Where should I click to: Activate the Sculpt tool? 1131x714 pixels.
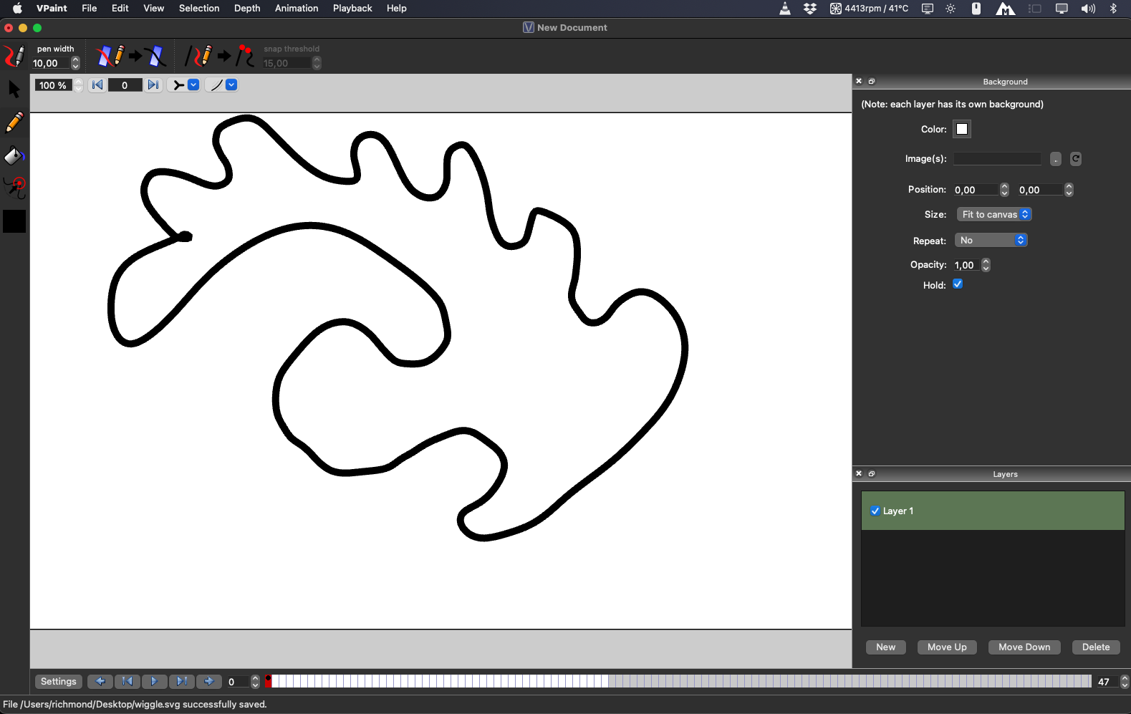14,188
